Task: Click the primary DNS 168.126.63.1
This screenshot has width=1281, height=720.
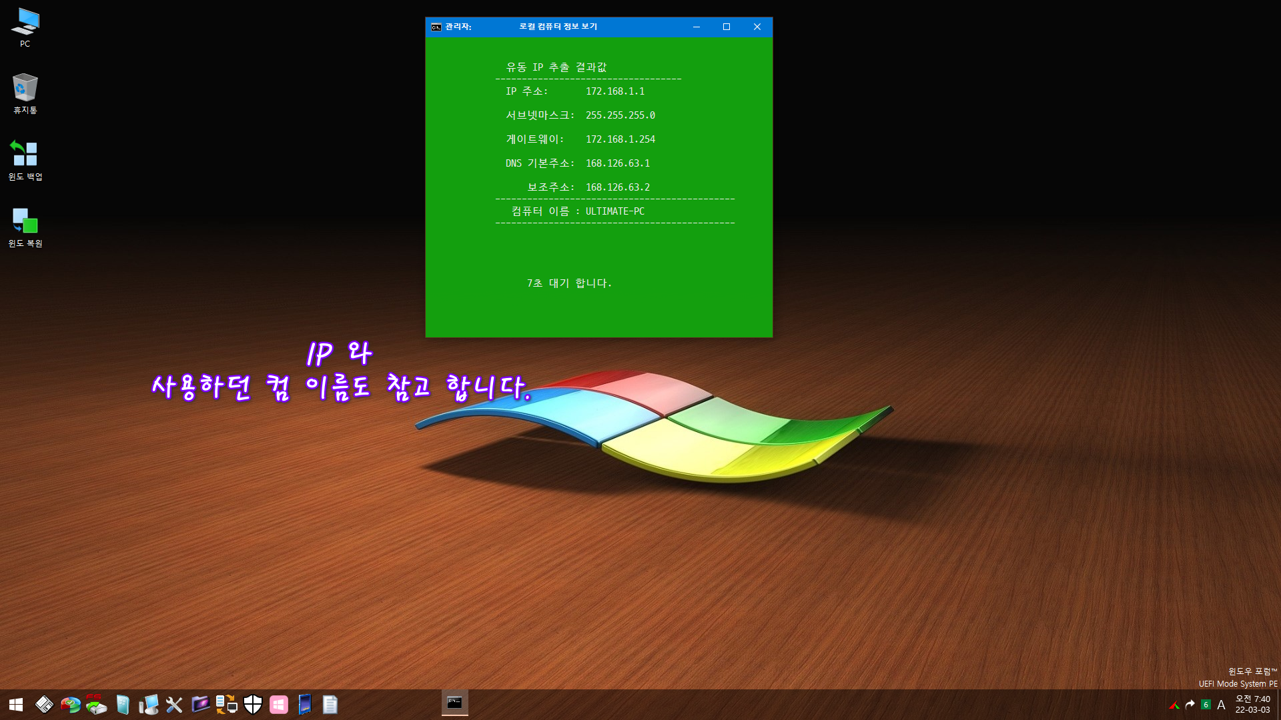Action: point(618,163)
